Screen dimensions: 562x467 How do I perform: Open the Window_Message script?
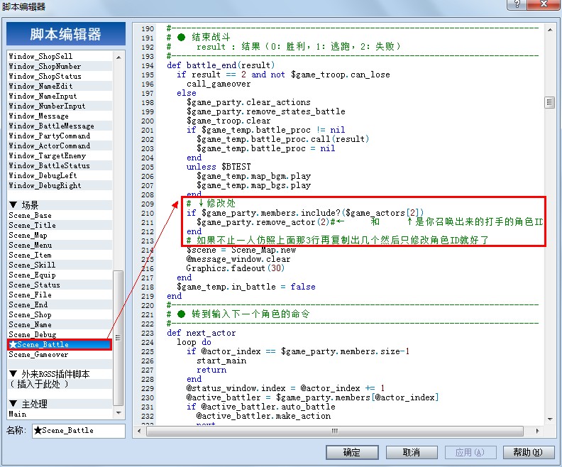point(60,116)
